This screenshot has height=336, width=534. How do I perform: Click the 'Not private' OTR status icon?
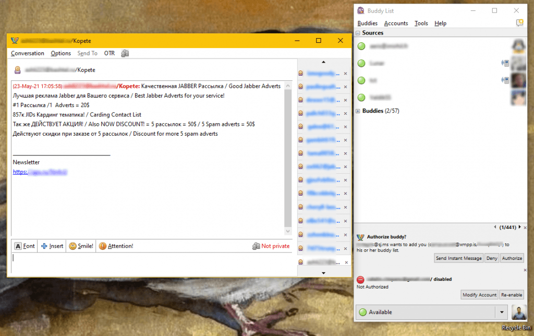257,246
